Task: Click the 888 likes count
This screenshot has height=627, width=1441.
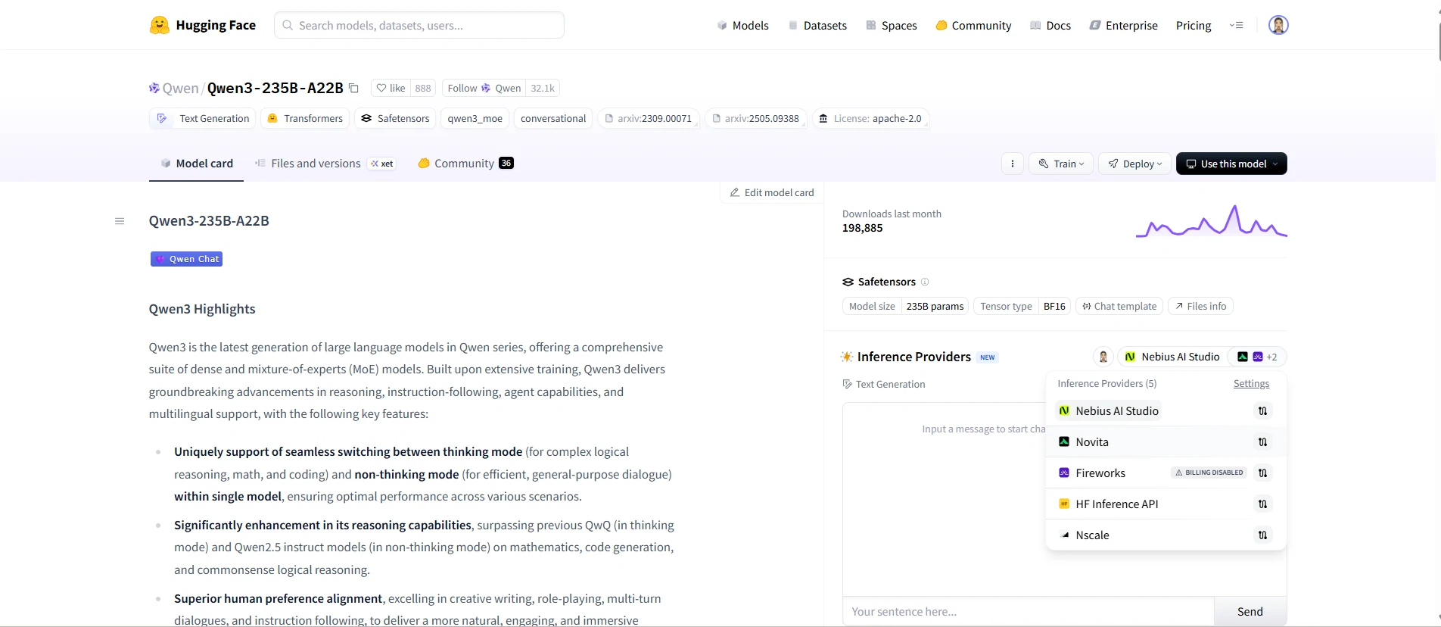Action: pyautogui.click(x=423, y=88)
